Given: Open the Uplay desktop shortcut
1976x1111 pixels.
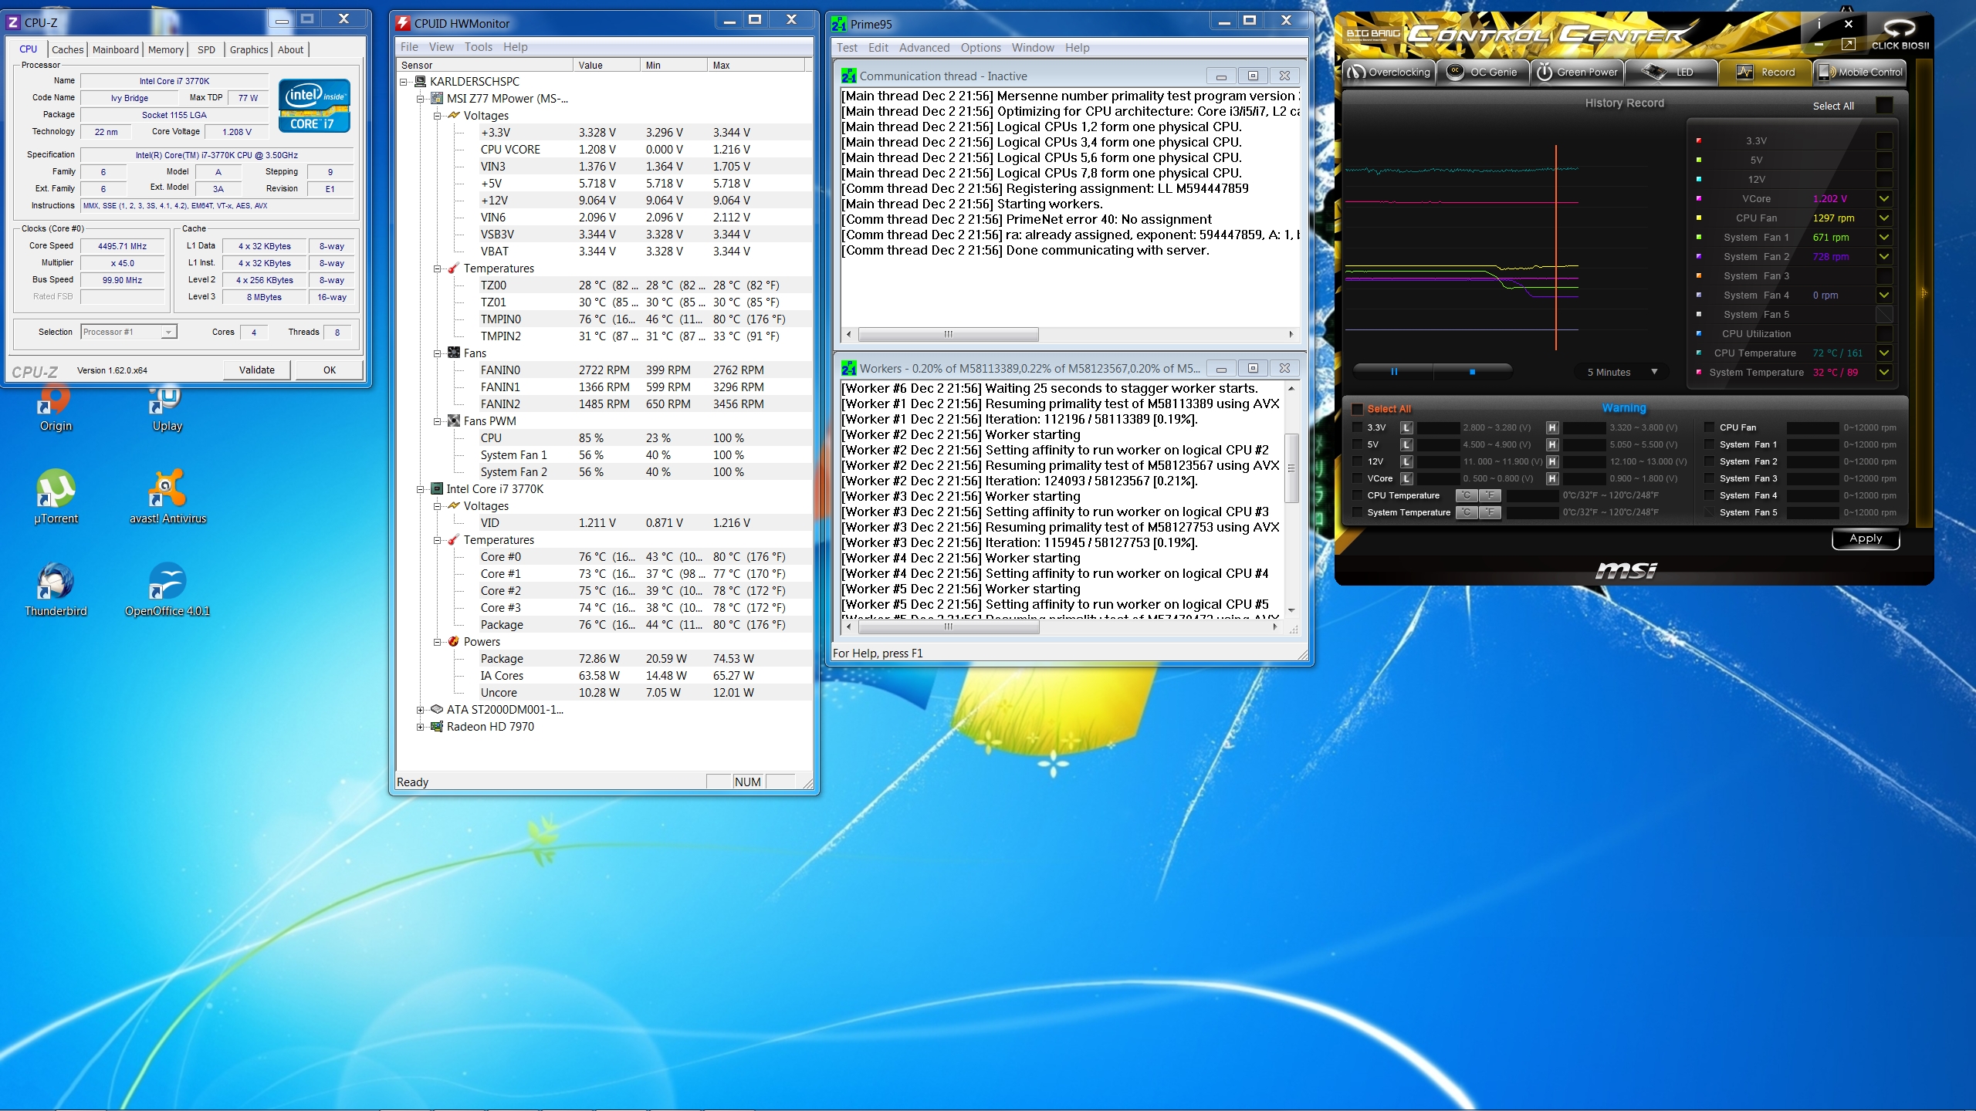Looking at the screenshot, I should (x=167, y=409).
